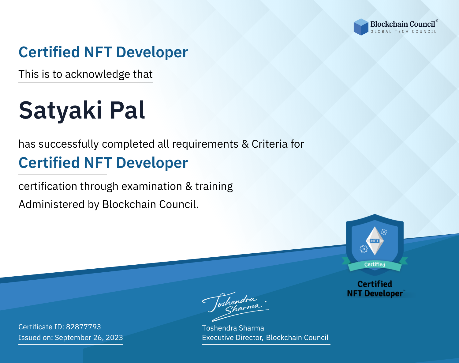Click the top Certified NFT Developer heading
The image size is (459, 363).
tap(103, 52)
